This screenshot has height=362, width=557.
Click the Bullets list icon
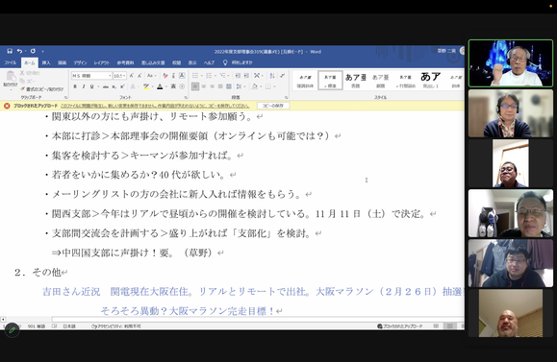coord(195,76)
